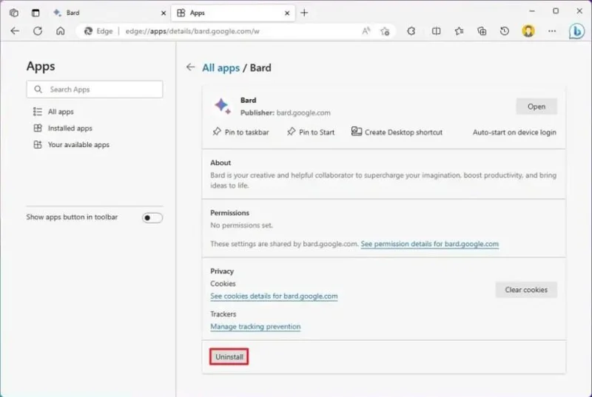Open See cookies details for bard.google.com
This screenshot has width=592, height=397.
point(274,296)
